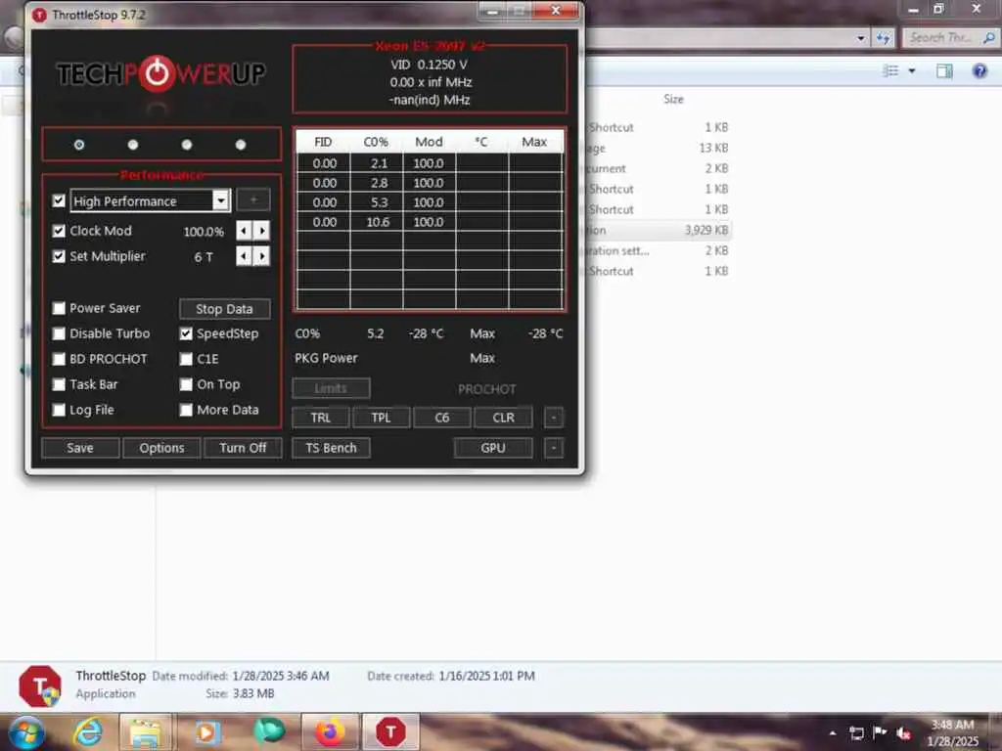Open the TRL turbo ratio limits window
This screenshot has height=751, width=1002.
(x=321, y=418)
